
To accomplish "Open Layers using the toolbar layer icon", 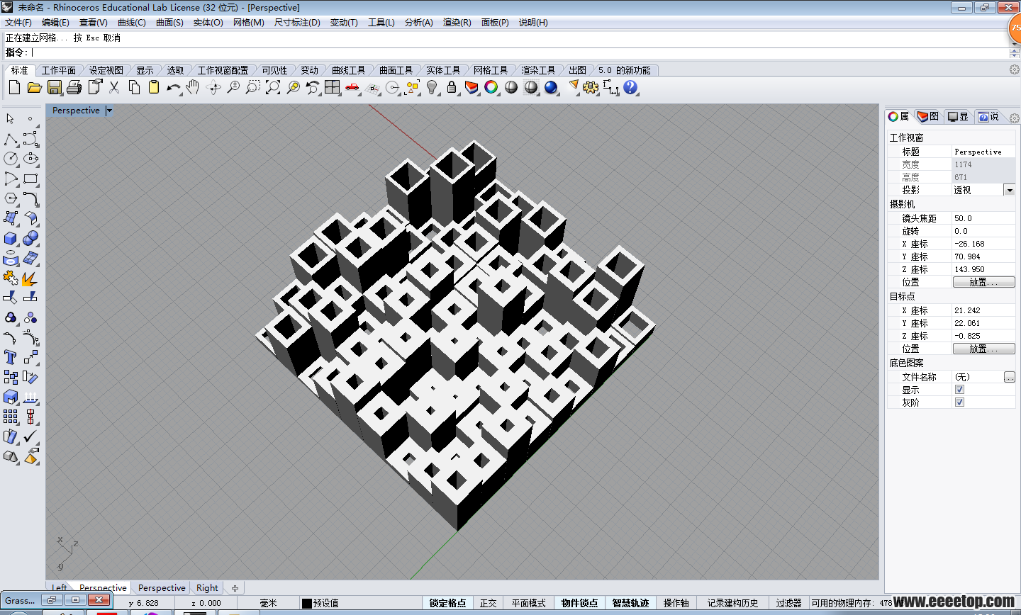I will (472, 87).
